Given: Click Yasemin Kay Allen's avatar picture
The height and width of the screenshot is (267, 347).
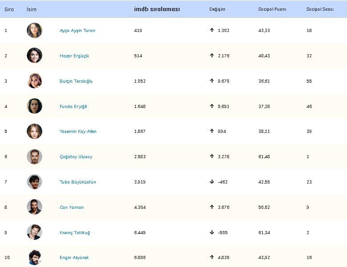Looking at the screenshot, I should pos(35,132).
